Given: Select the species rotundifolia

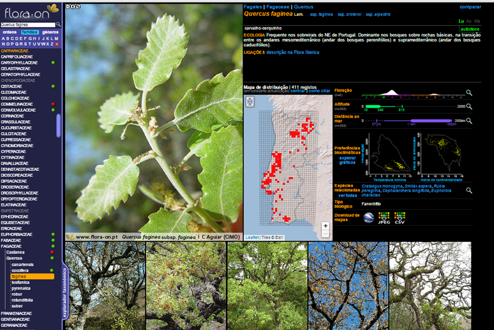Looking at the screenshot, I should click(x=22, y=300).
